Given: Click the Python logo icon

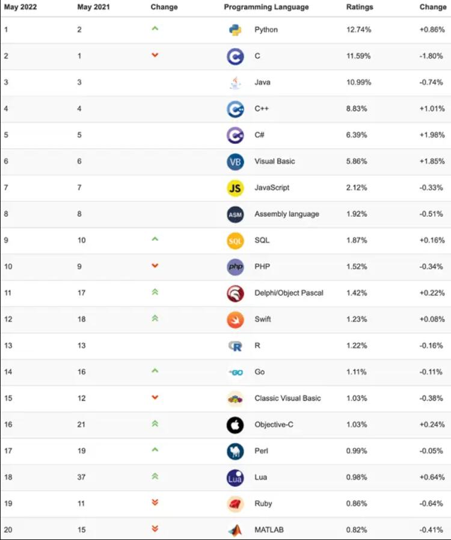Looking at the screenshot, I should [x=235, y=30].
